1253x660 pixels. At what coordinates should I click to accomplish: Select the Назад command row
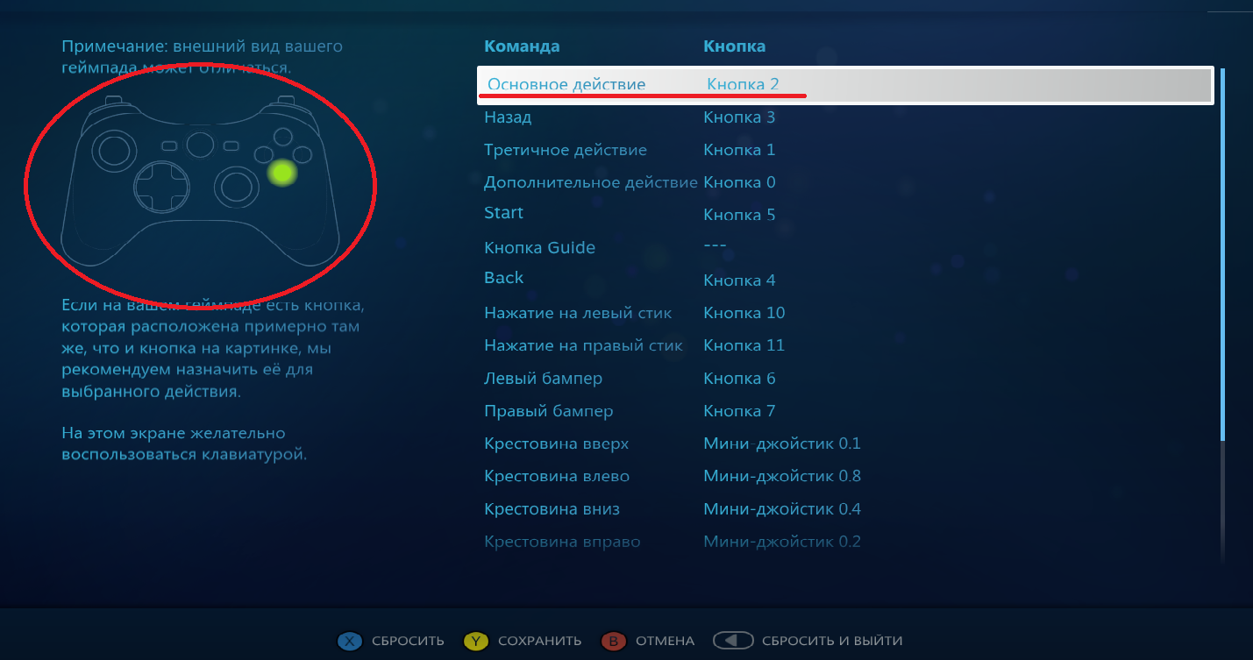pyautogui.click(x=845, y=117)
